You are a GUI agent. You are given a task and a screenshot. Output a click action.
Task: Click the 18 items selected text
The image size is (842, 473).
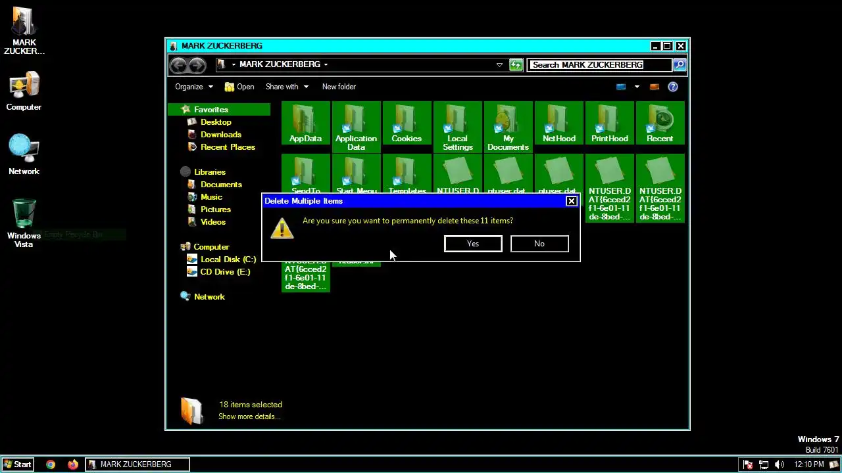pyautogui.click(x=251, y=405)
